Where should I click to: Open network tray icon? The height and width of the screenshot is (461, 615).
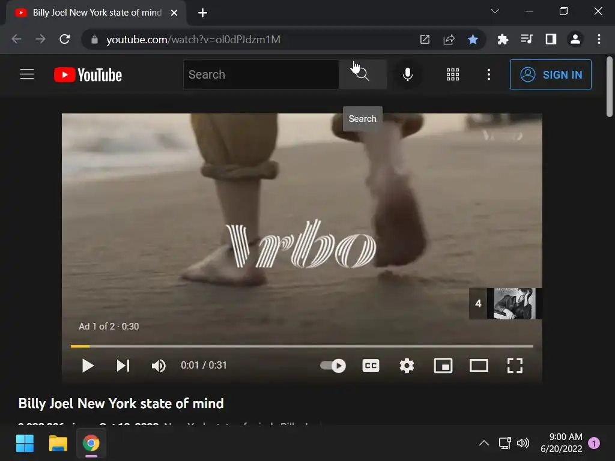pos(504,443)
